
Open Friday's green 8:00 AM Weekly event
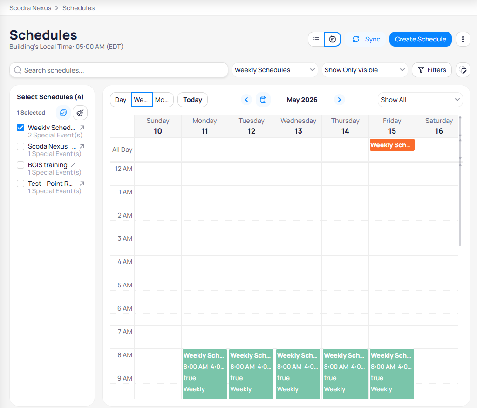pos(392,374)
